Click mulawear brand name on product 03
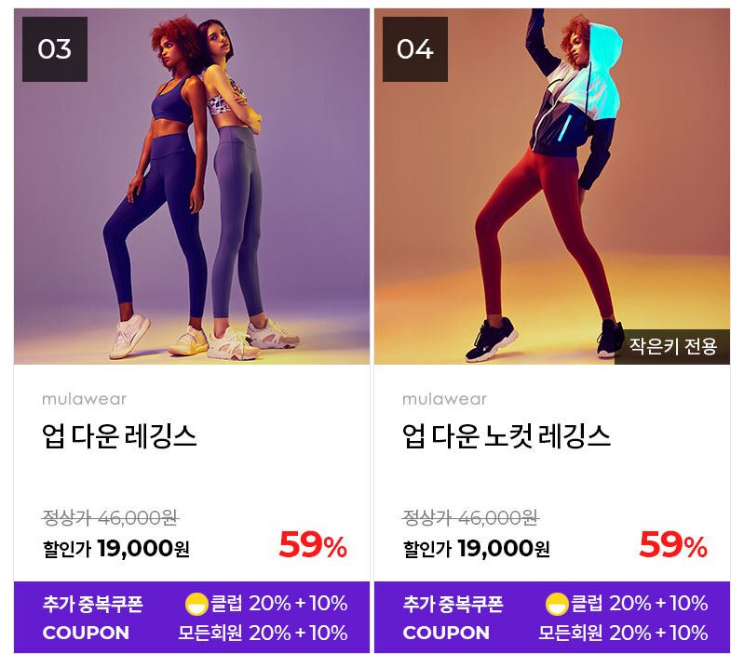This screenshot has height=654, width=744. [x=85, y=399]
